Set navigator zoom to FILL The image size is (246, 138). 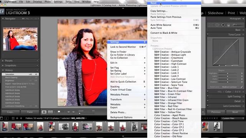(27, 19)
